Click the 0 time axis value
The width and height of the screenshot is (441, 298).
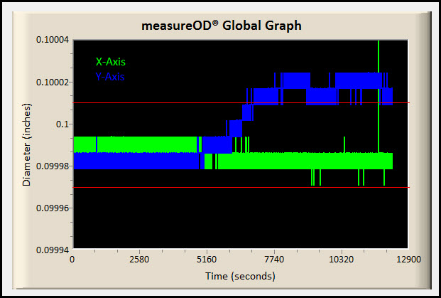tap(72, 259)
